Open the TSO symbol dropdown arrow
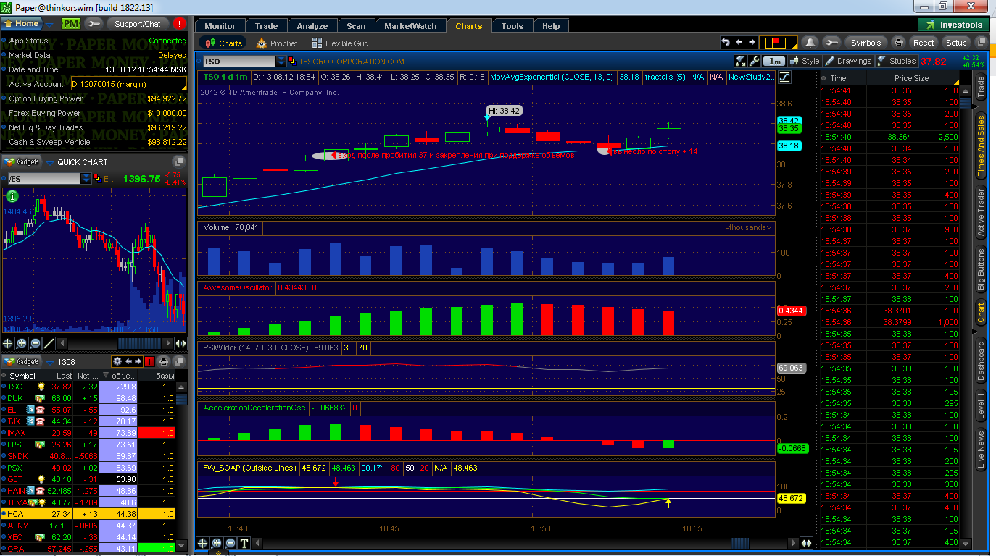The height and width of the screenshot is (556, 996). pyautogui.click(x=281, y=62)
